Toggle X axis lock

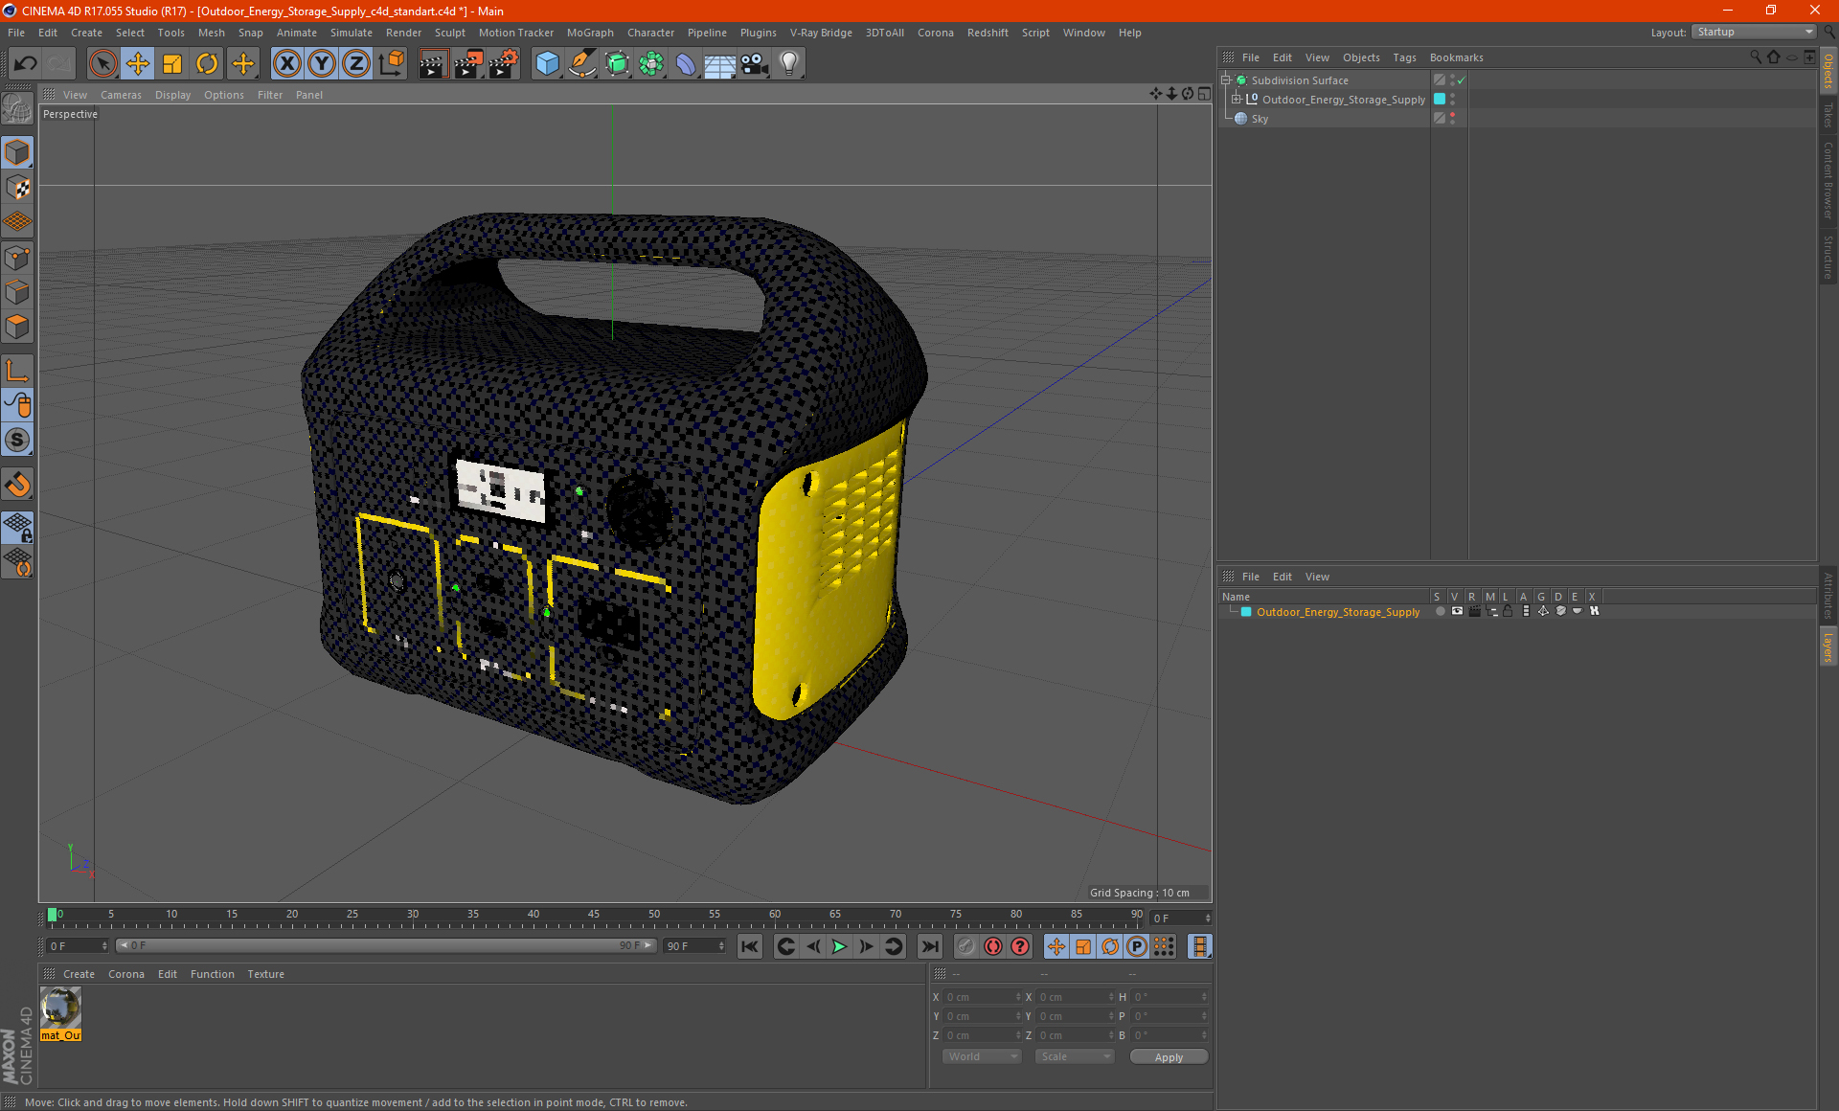point(286,64)
